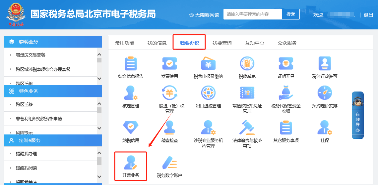This screenshot has width=378, height=185.
Task: Click scrollbar thumb in 套餐业务 list
Action: [x=99, y=60]
